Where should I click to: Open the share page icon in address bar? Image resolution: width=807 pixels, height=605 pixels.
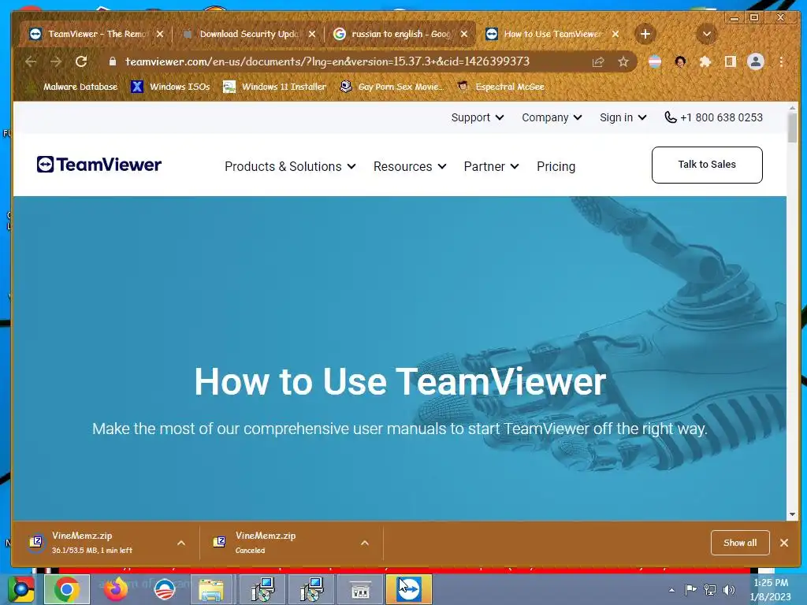pos(598,61)
